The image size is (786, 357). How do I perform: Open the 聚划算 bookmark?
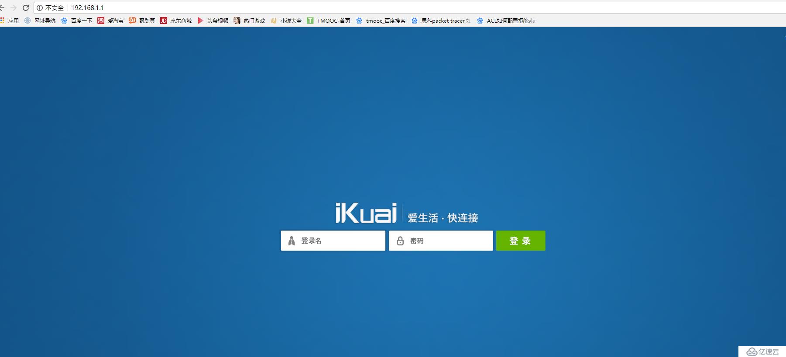point(142,20)
